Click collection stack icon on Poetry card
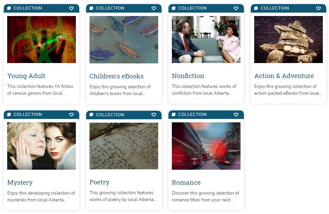Screen dimensions: 329x214 tap(92, 114)
